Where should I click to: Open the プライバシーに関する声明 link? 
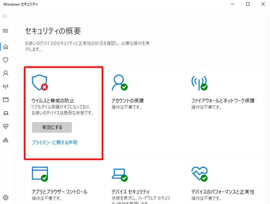[x=55, y=142]
